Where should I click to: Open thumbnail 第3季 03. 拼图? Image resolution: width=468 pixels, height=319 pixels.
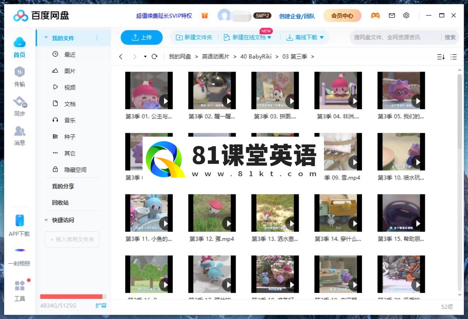(x=275, y=91)
